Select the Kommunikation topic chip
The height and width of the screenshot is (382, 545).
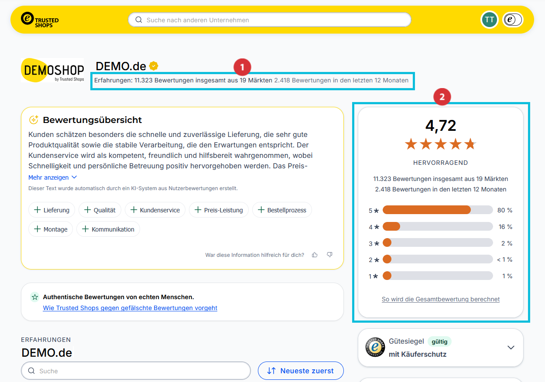108,229
